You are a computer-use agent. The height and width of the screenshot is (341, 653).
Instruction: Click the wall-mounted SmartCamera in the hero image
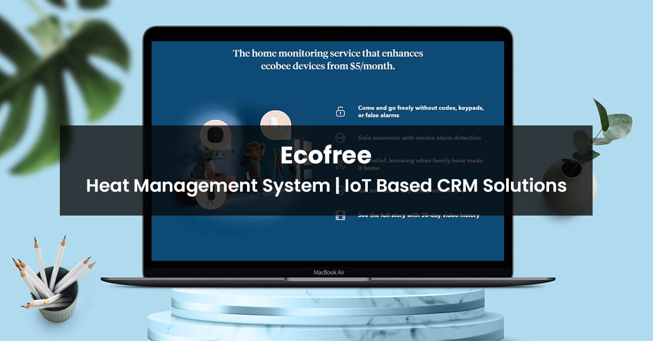215,135
